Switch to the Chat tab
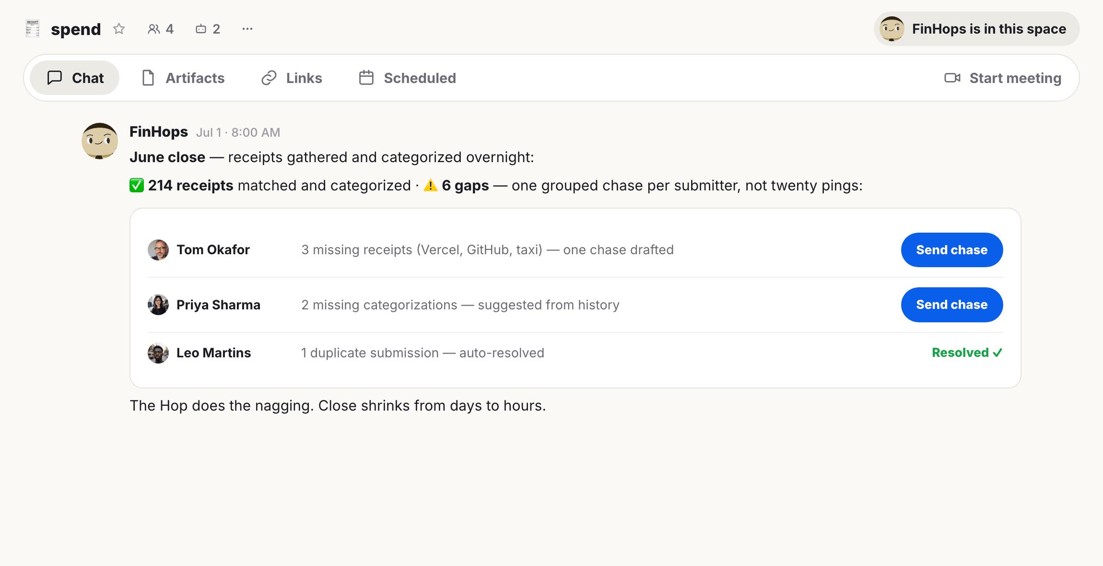1103x566 pixels. [75, 78]
